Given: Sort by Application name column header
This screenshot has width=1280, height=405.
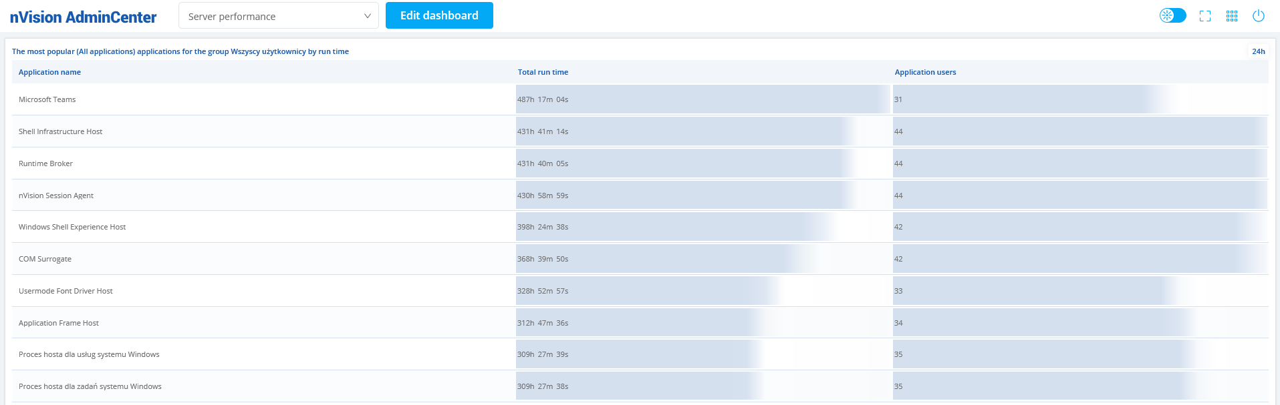Looking at the screenshot, I should click(49, 72).
